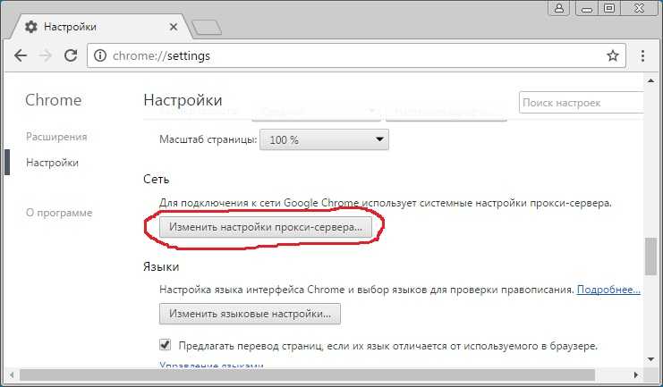This screenshot has height=387, width=663.
Task: Click the vertical scrollbar down arrow
Action: pyautogui.click(x=650, y=359)
